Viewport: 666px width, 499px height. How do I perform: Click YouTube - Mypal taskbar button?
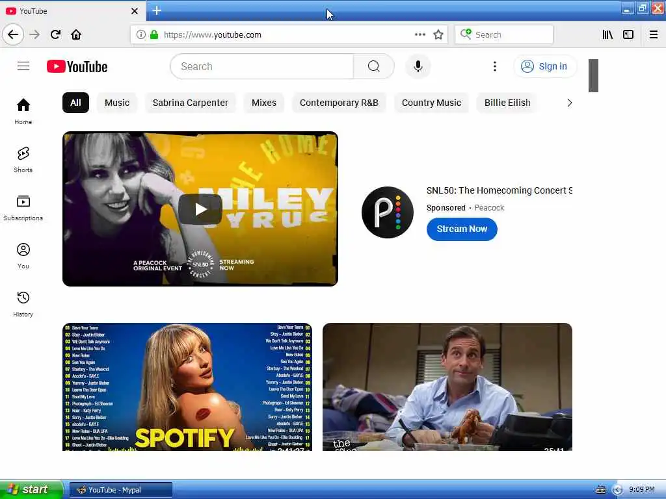(x=120, y=490)
